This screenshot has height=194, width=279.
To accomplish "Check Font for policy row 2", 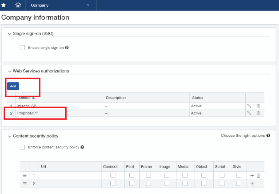I will click(x=132, y=183).
